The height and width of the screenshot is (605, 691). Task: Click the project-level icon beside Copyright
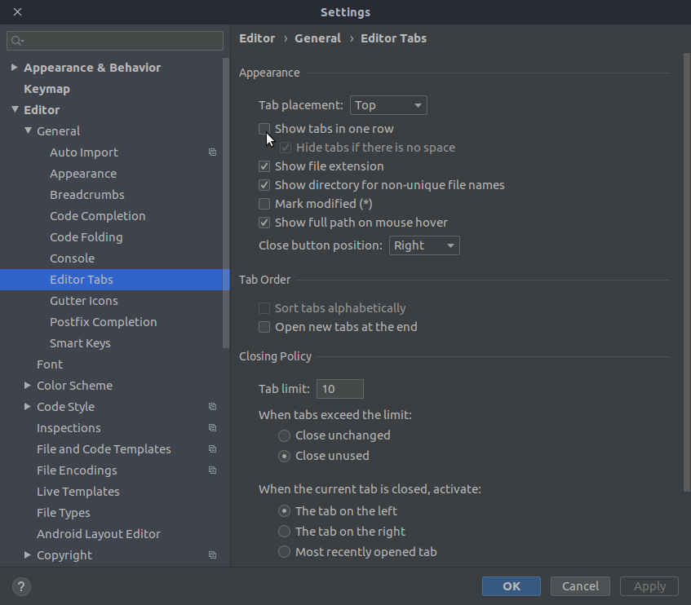coord(212,555)
